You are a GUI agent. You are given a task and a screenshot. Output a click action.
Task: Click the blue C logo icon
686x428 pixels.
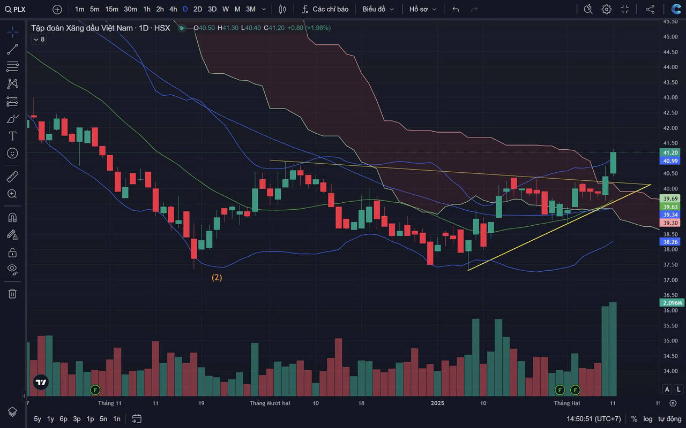click(x=676, y=9)
